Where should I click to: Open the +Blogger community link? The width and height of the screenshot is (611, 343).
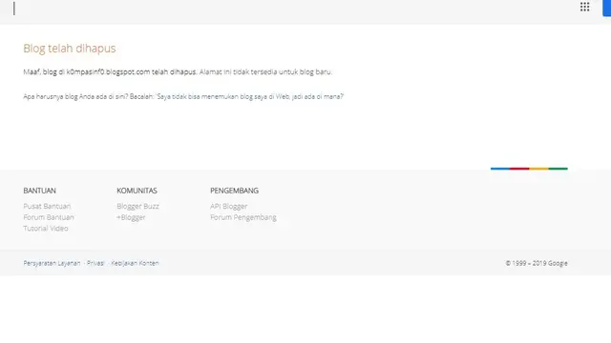(131, 217)
